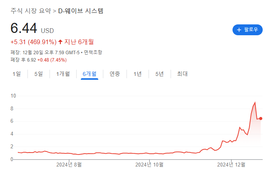Click the 팔로우 follow button
The width and height of the screenshot is (277, 170).
coord(247,30)
